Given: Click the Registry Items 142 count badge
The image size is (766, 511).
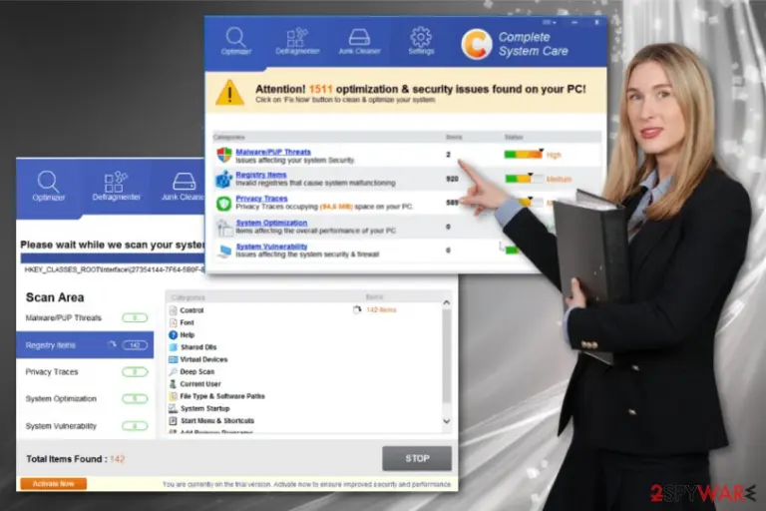Looking at the screenshot, I should point(135,345).
